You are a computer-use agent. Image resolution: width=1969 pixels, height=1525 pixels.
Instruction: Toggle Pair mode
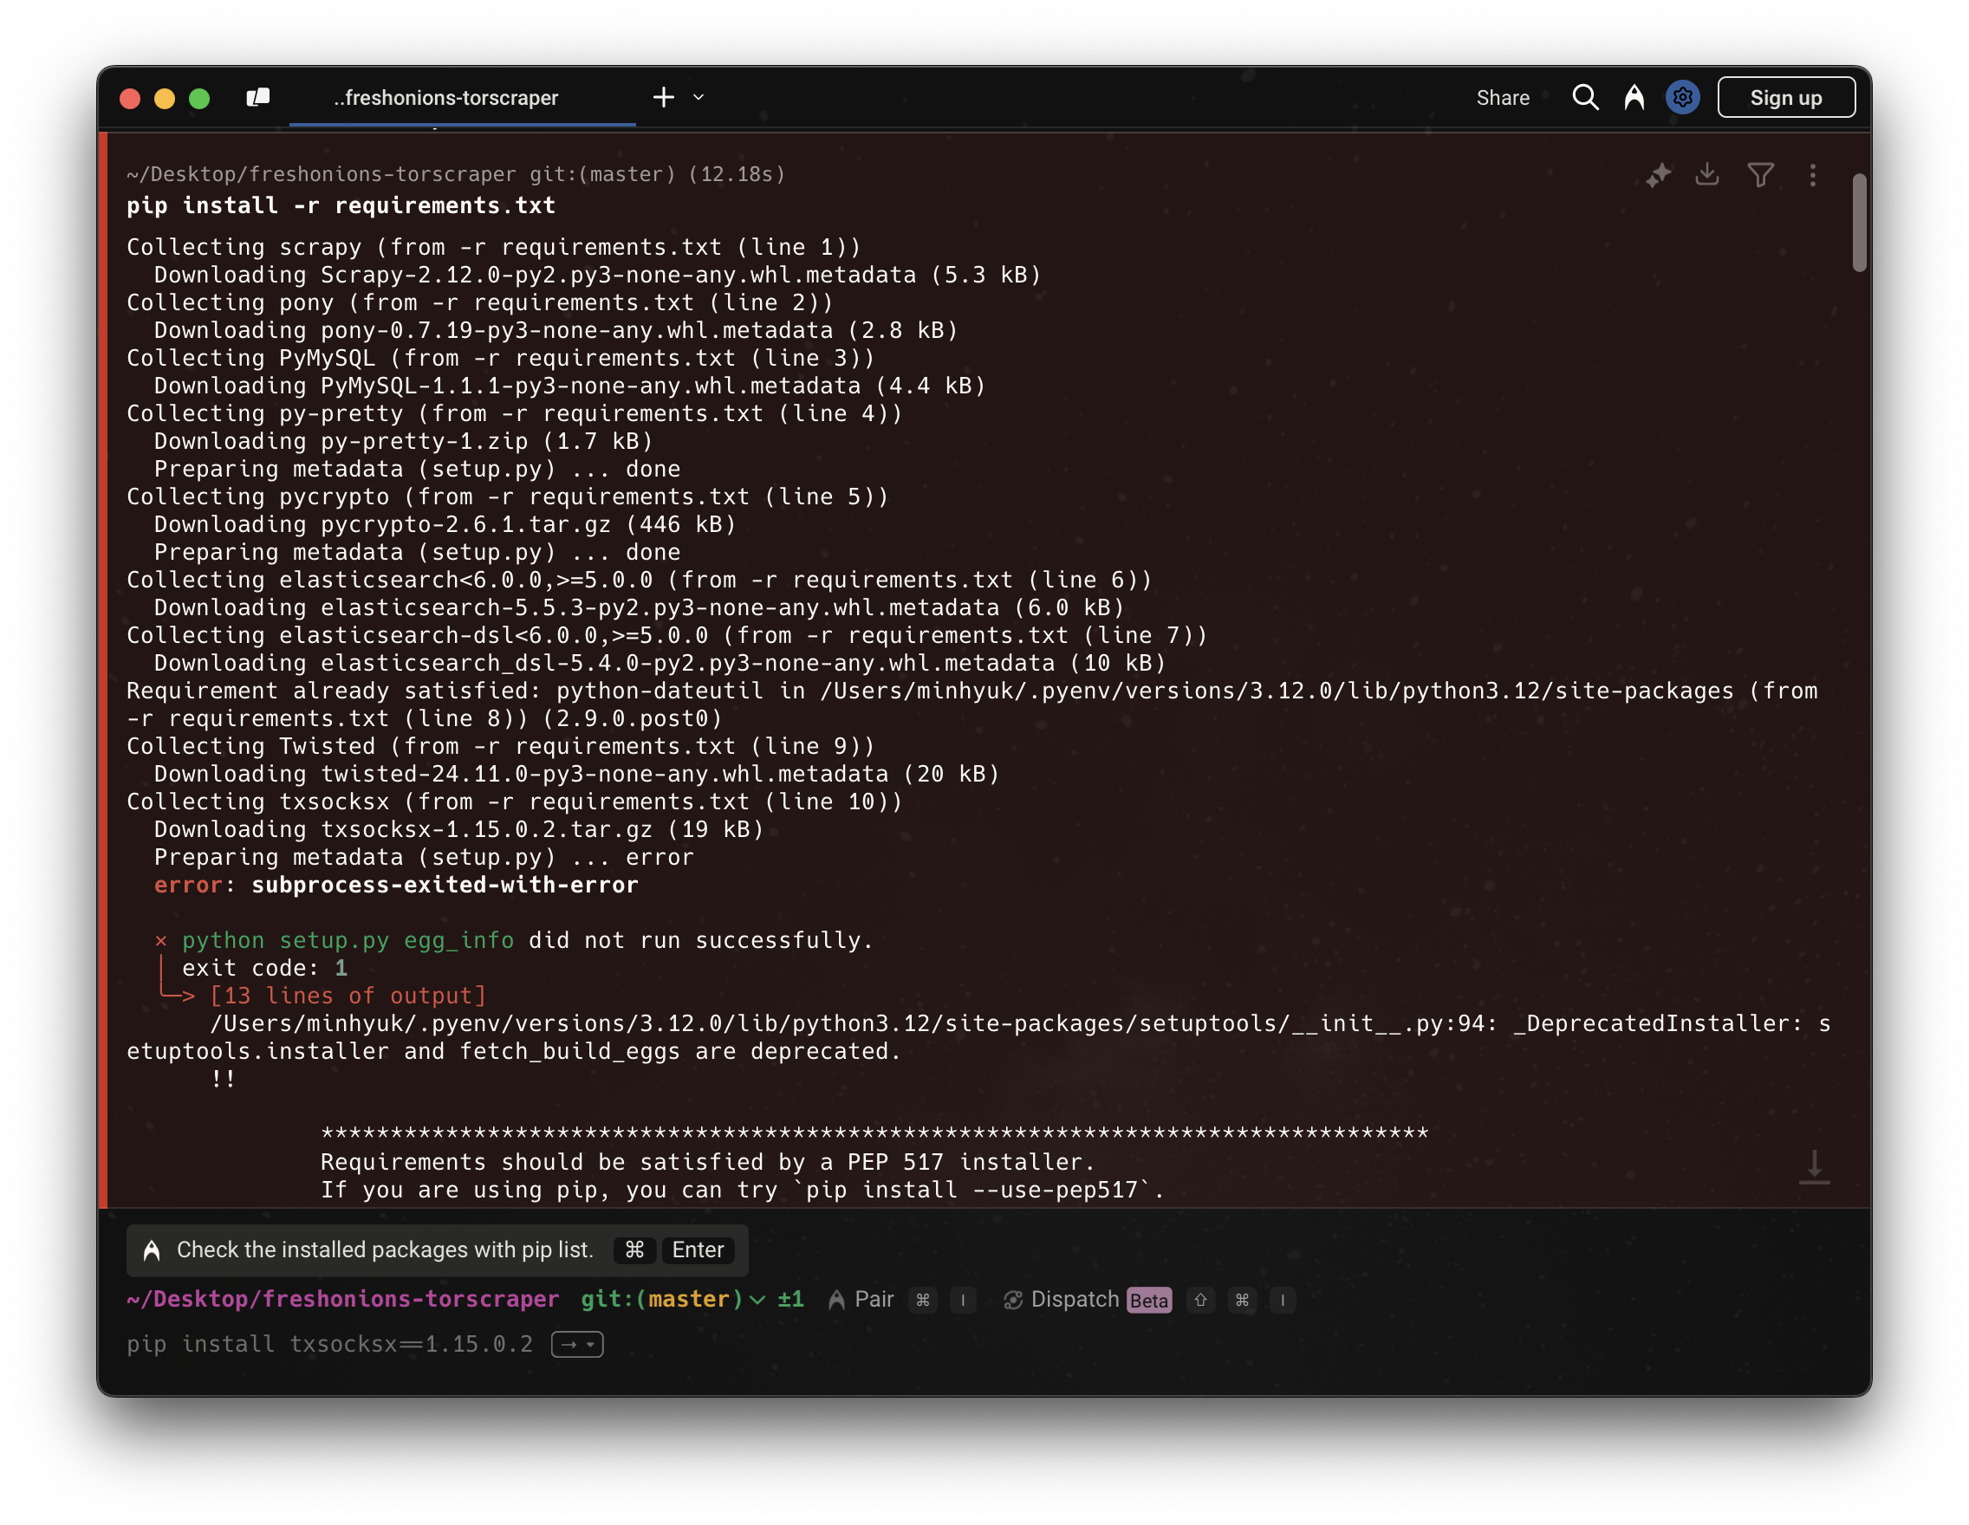click(x=862, y=1300)
